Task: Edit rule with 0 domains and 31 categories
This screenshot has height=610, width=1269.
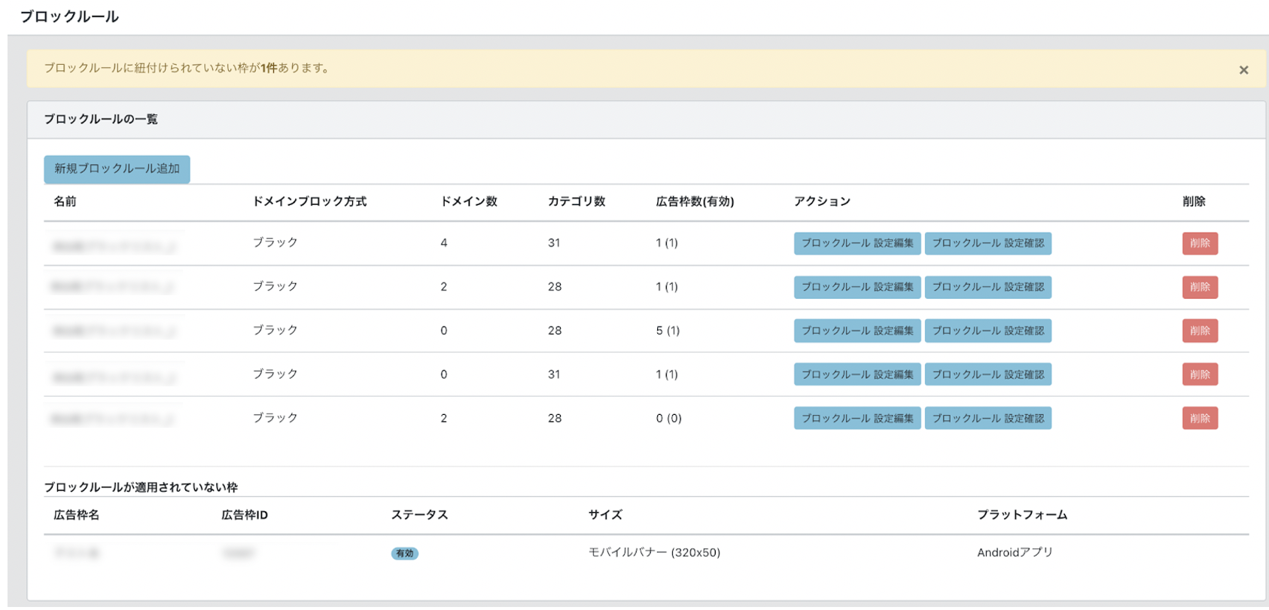Action: tap(857, 374)
